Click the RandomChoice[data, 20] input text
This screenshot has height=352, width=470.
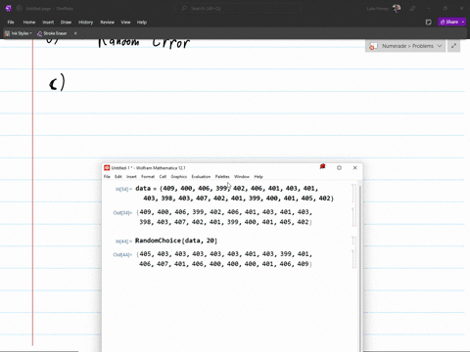coord(176,241)
